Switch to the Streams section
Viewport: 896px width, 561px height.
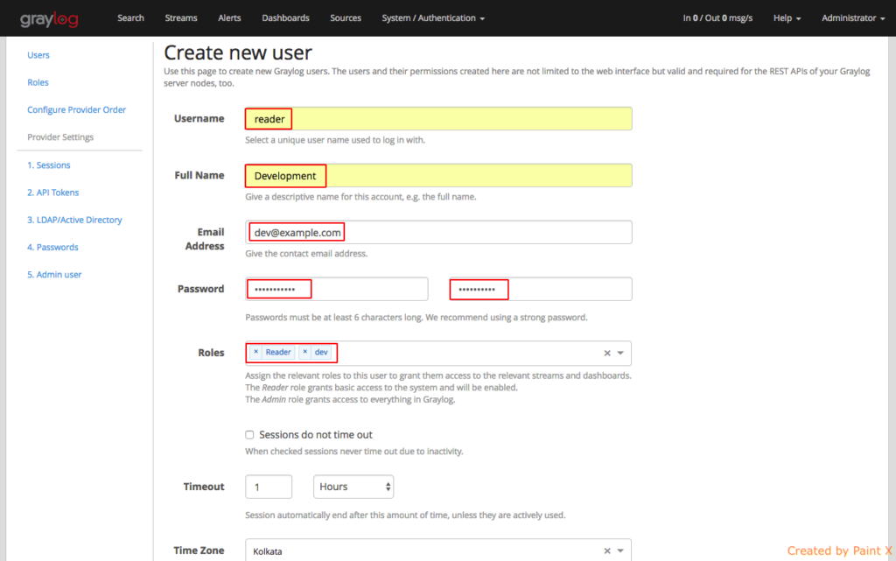180,18
